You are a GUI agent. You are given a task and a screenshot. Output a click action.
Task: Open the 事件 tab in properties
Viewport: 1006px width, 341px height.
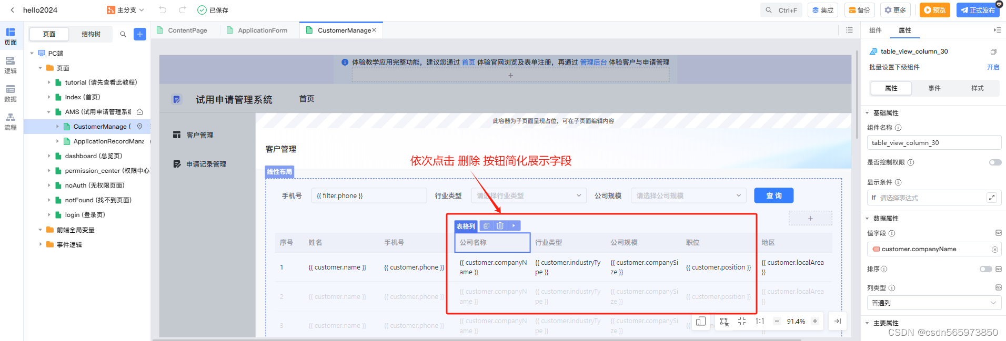pyautogui.click(x=934, y=88)
